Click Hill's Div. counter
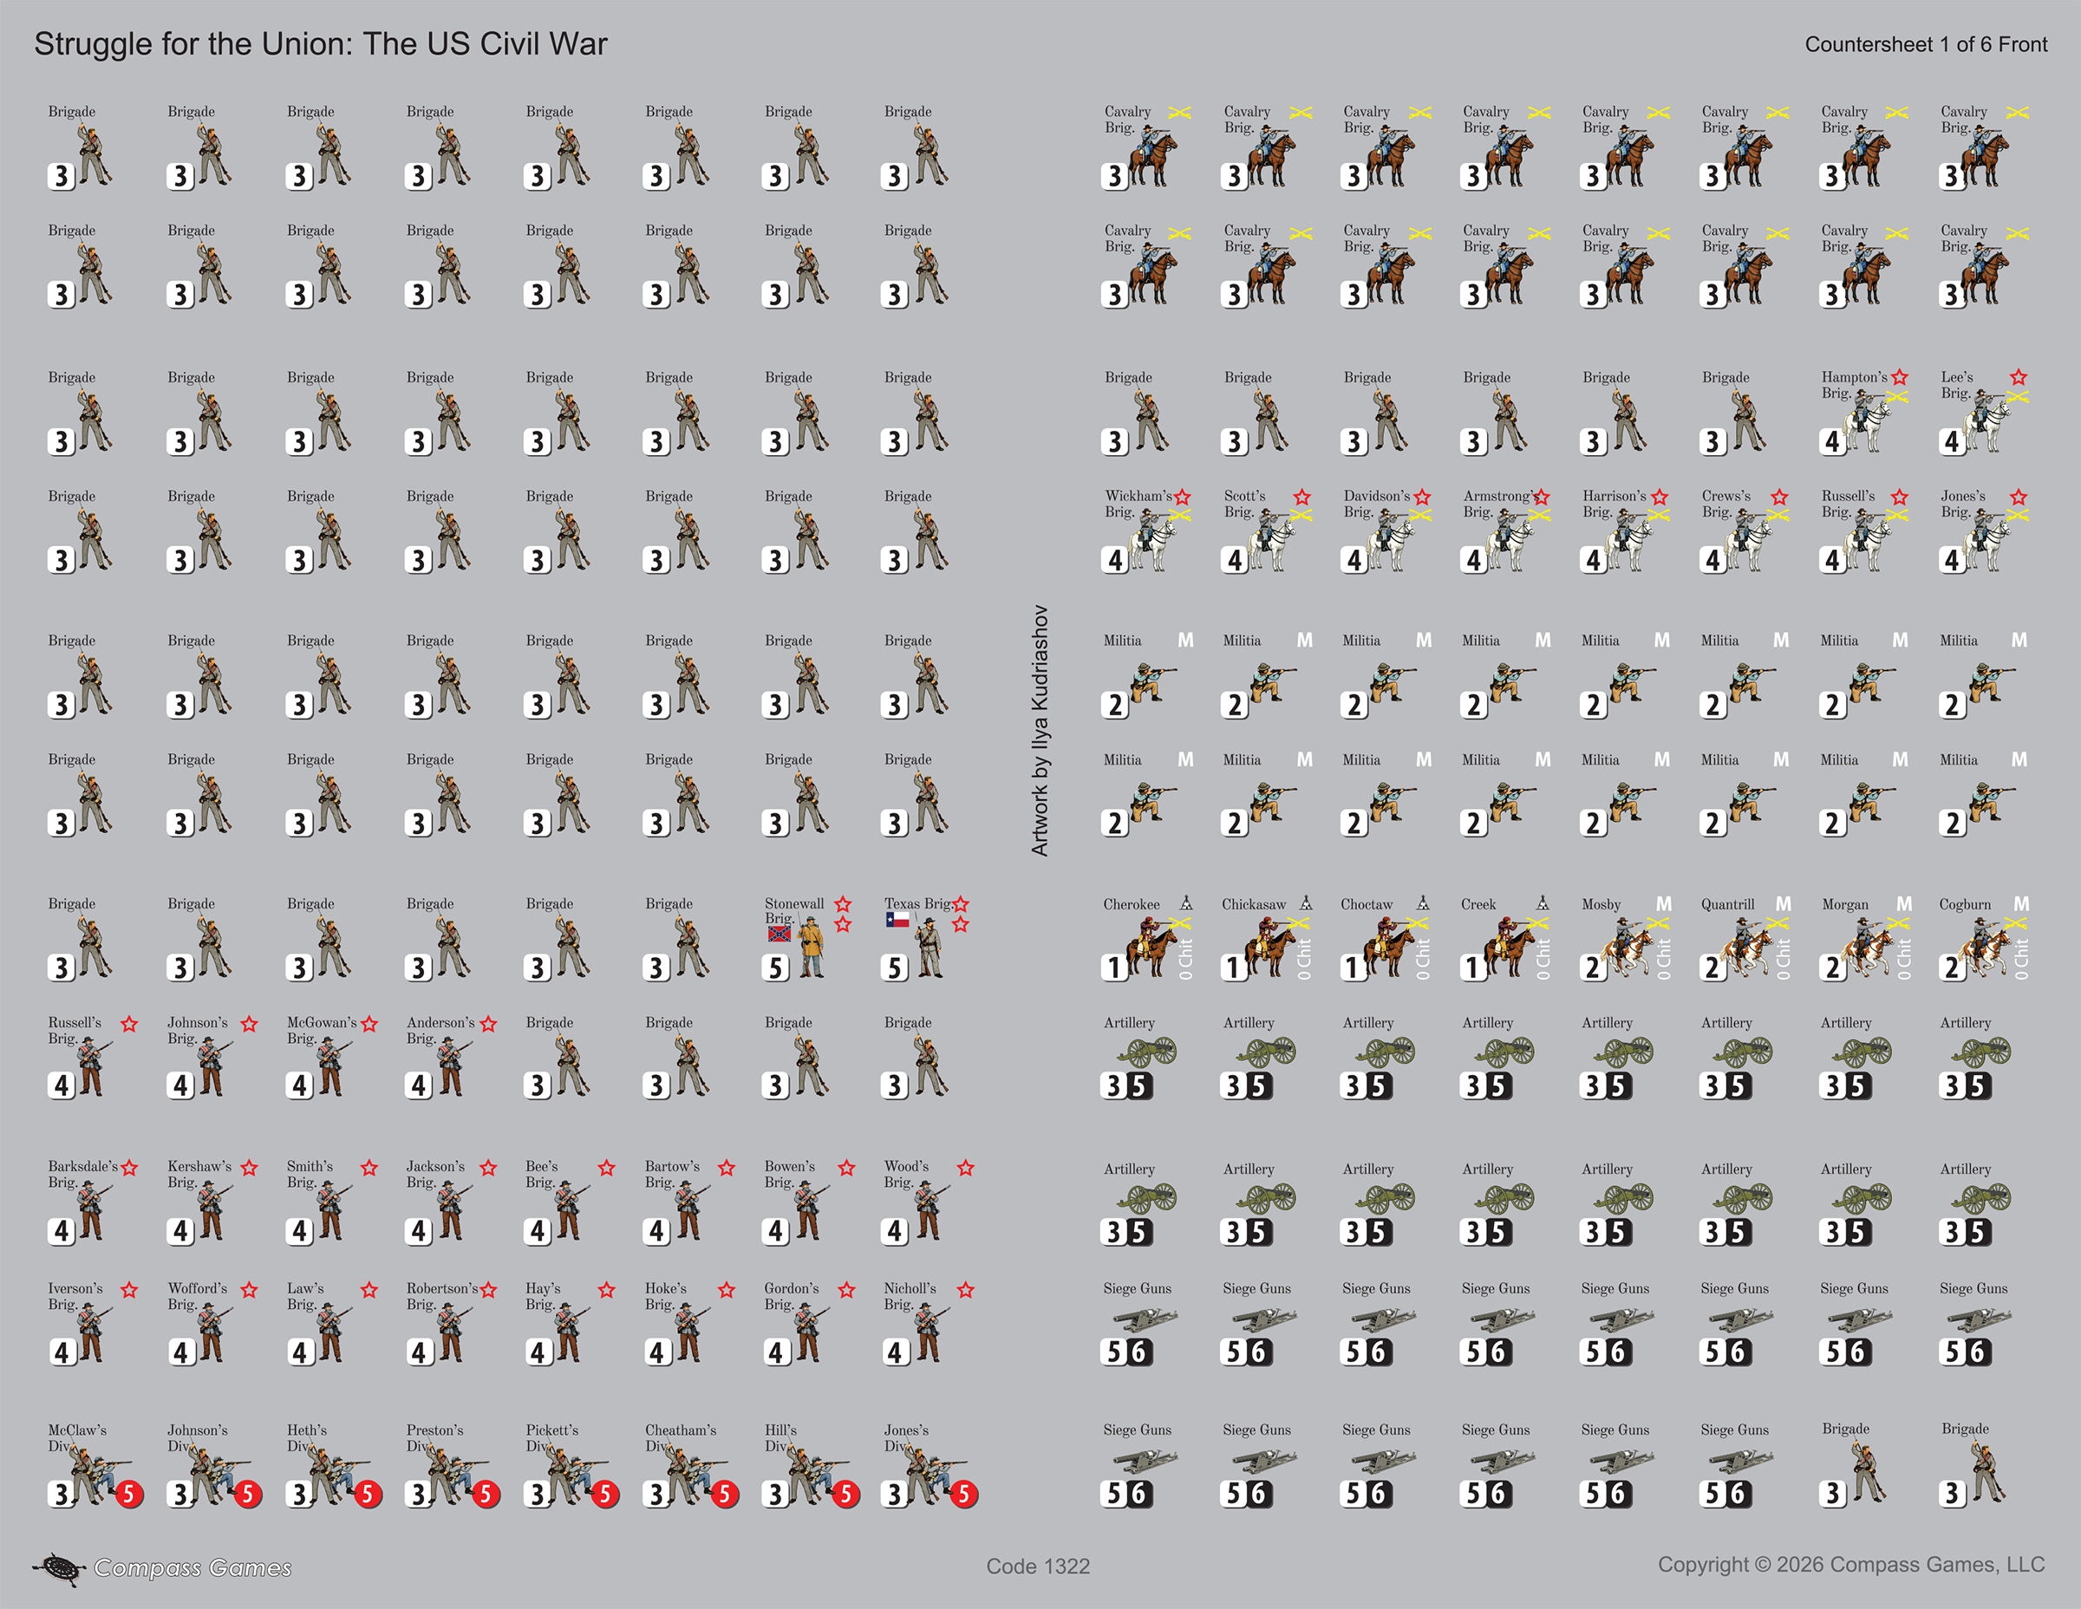The image size is (2081, 1609). 811,1465
